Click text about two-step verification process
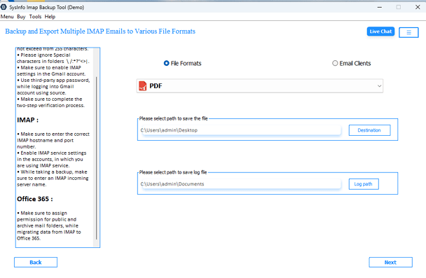This screenshot has height=278, width=426. (x=51, y=102)
